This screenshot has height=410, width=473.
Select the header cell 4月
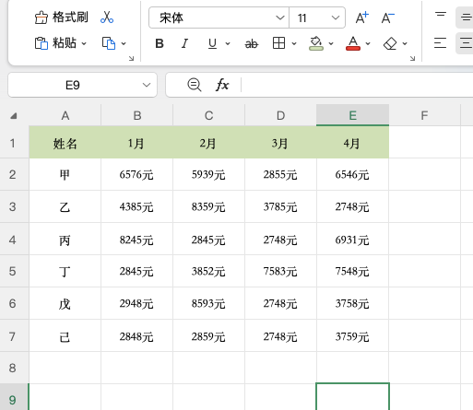tap(353, 143)
